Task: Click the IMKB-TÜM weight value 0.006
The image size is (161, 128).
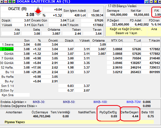Action: point(147,102)
